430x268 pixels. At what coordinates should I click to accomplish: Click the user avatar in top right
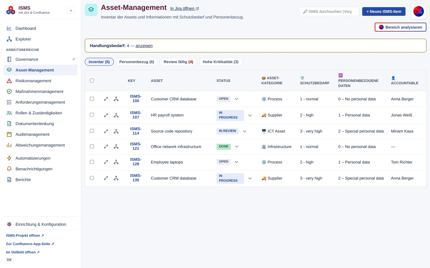[x=419, y=11]
